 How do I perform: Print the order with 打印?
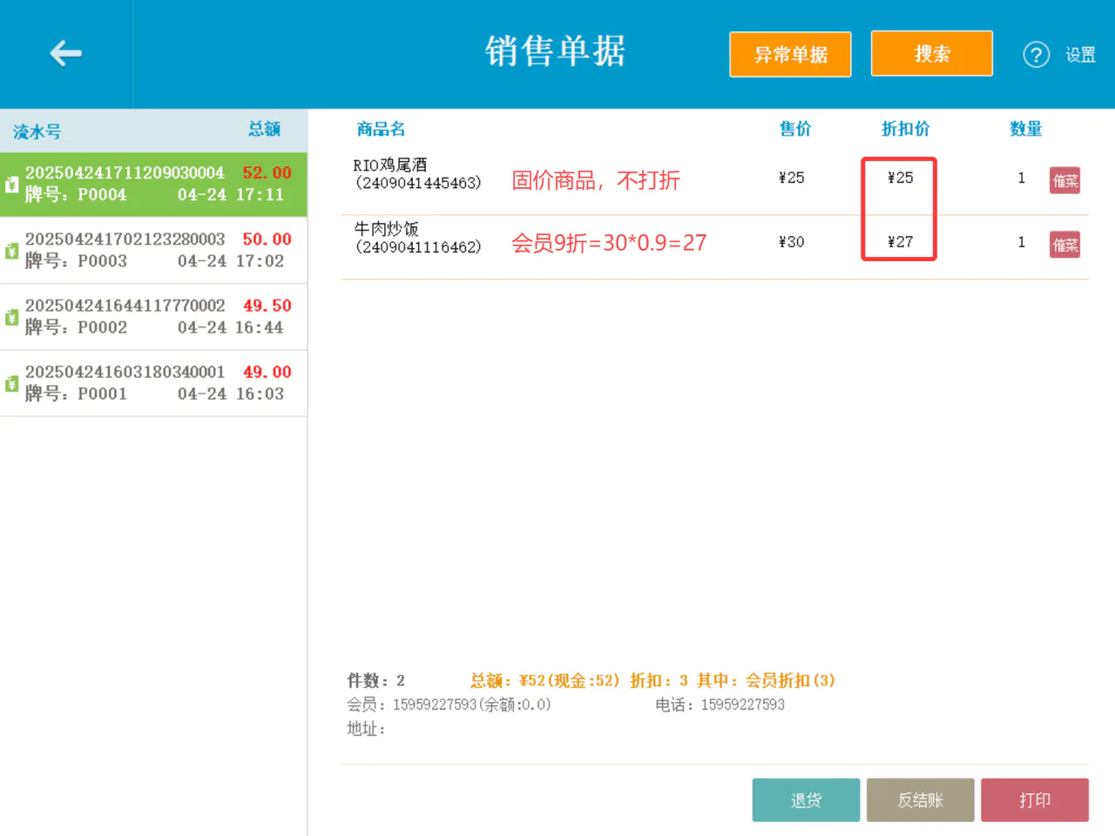tap(1035, 799)
